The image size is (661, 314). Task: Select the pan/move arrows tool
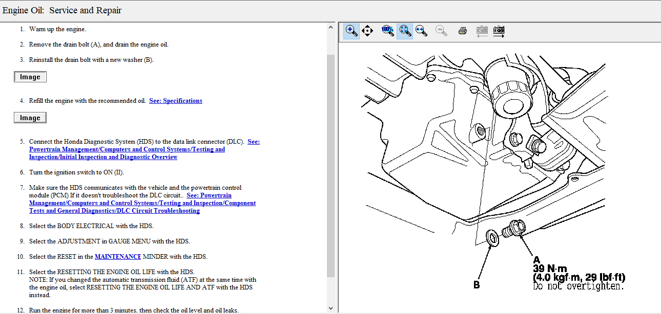pos(367,31)
